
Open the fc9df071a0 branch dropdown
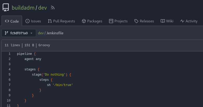click(19, 33)
